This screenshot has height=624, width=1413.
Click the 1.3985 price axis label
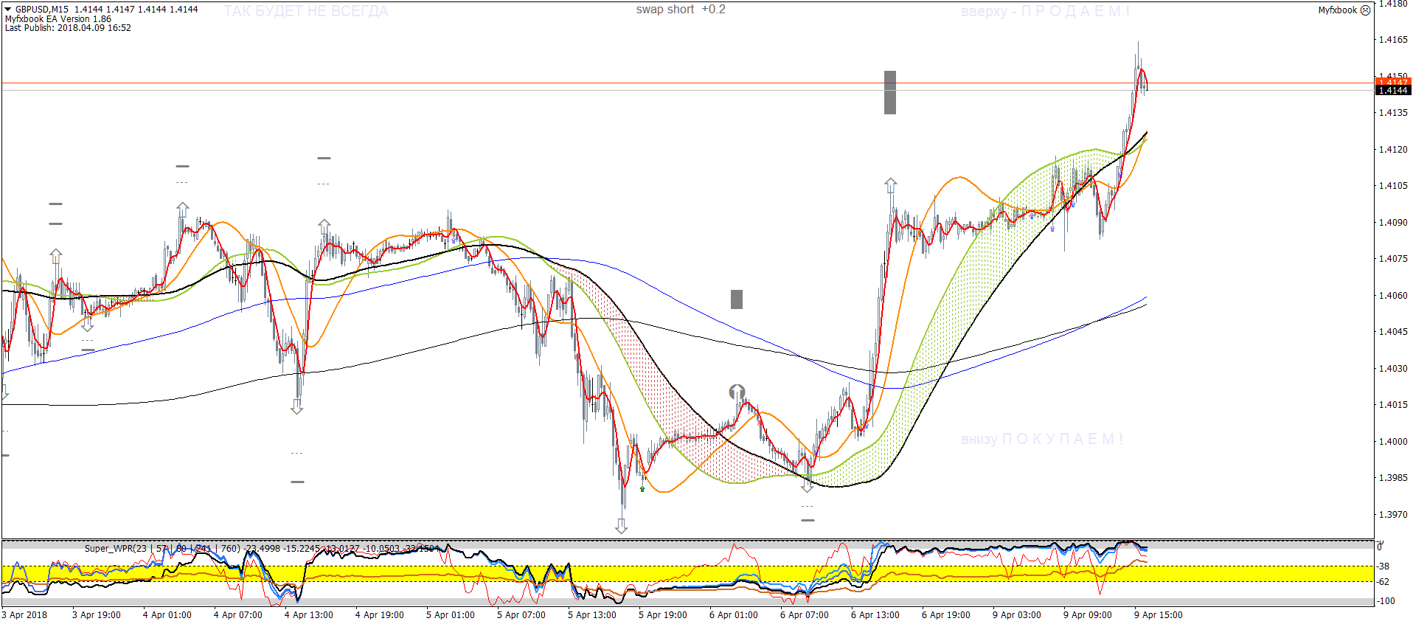coord(1393,478)
